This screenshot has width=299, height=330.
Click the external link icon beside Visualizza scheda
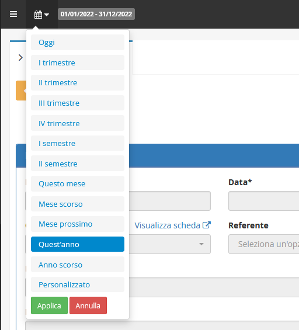[206, 225]
